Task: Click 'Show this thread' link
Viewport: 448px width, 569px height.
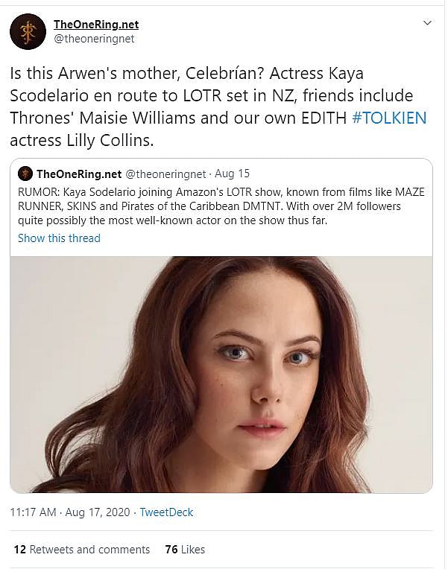Action: click(59, 238)
